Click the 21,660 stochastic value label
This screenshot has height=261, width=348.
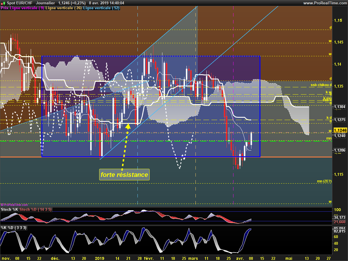tap(340, 222)
